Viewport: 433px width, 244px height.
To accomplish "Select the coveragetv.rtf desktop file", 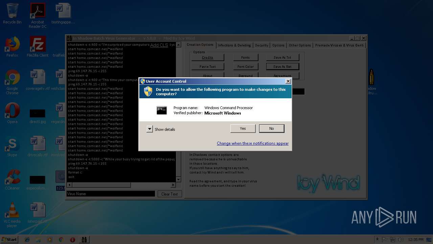I will 38,80.
